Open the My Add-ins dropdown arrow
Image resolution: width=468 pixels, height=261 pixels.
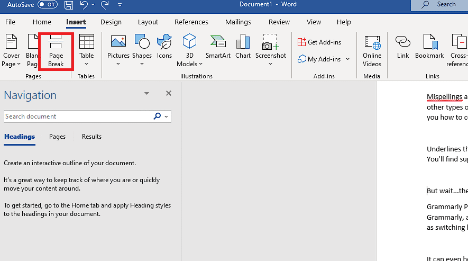tap(347, 59)
